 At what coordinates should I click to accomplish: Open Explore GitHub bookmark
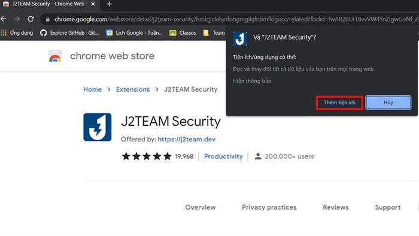69,33
